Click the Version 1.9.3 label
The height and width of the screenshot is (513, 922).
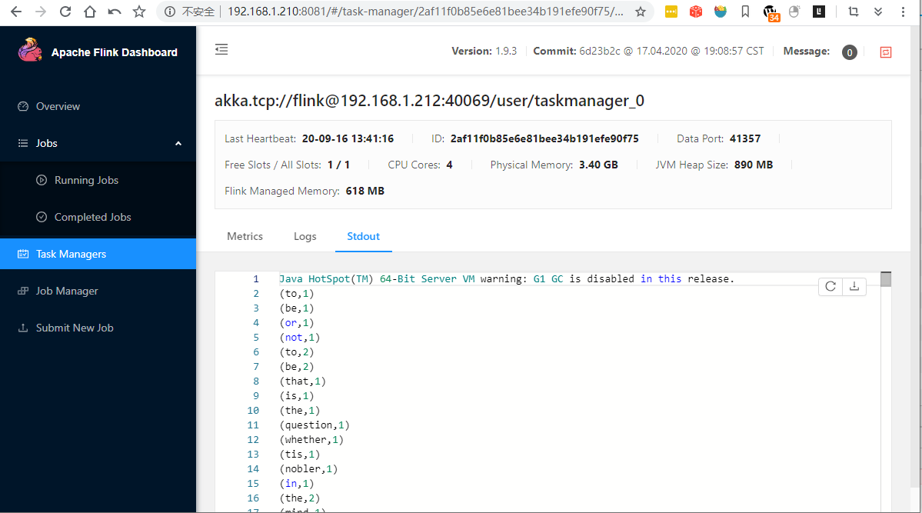coord(484,52)
